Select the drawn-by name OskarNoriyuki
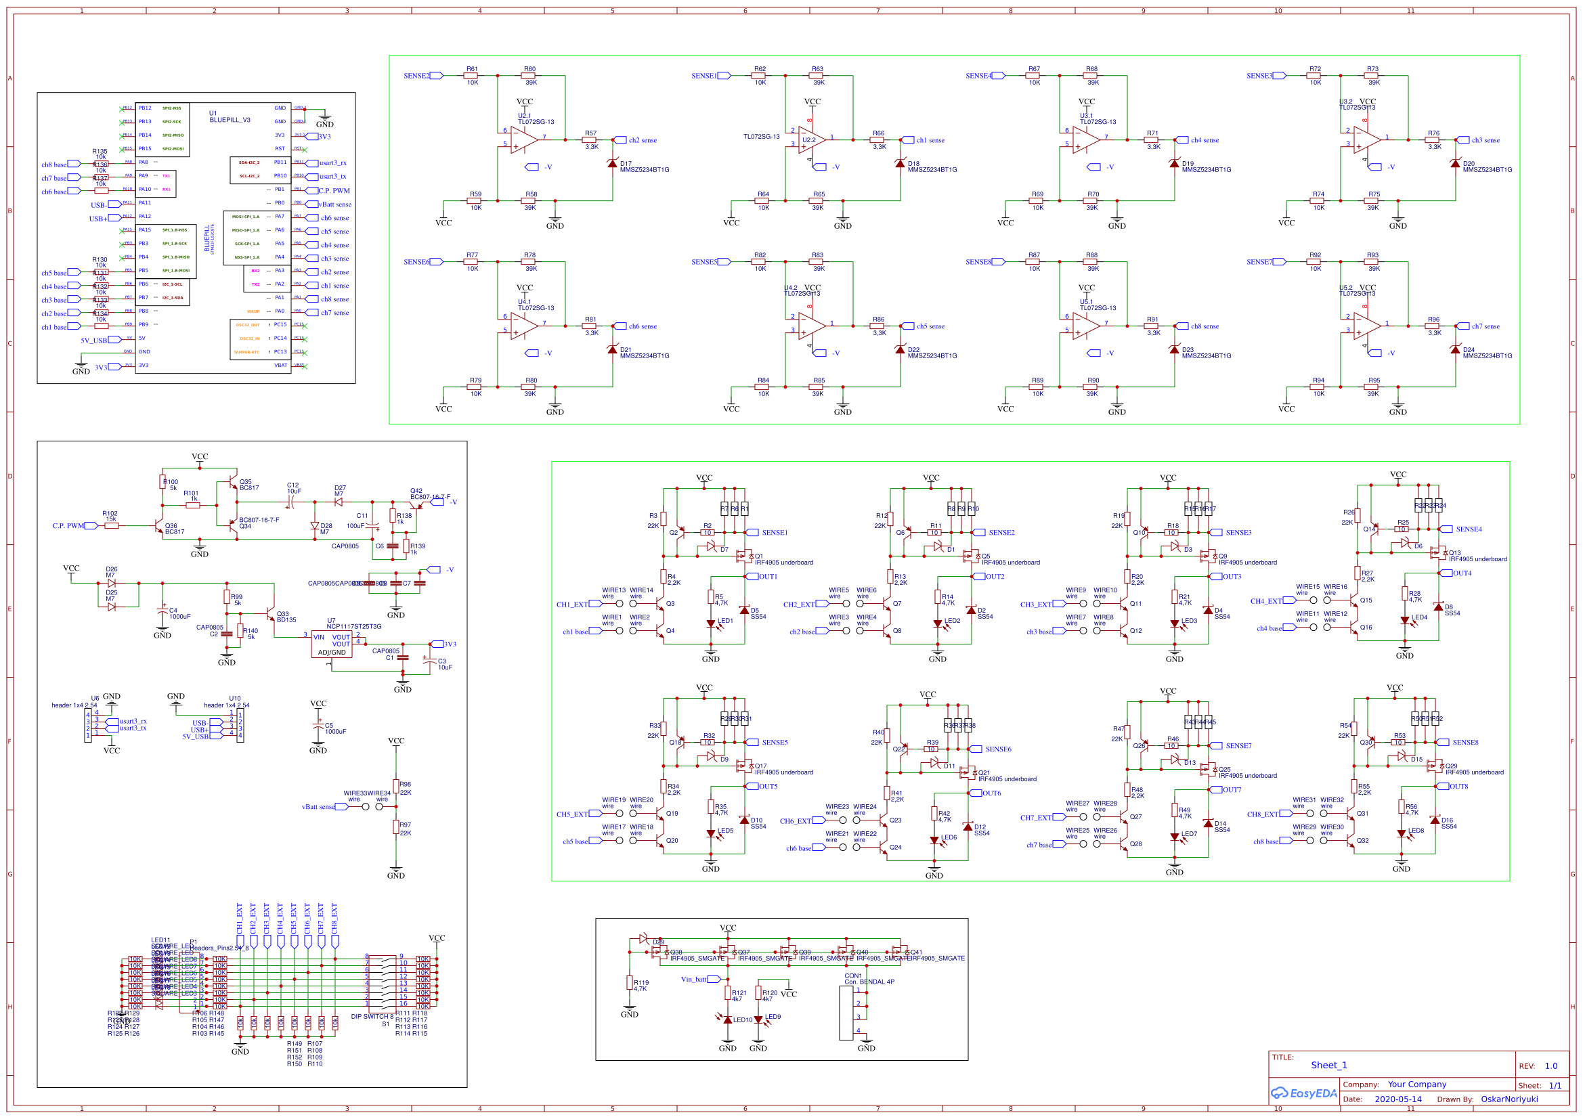The width and height of the screenshot is (1583, 1119). point(1509,1099)
